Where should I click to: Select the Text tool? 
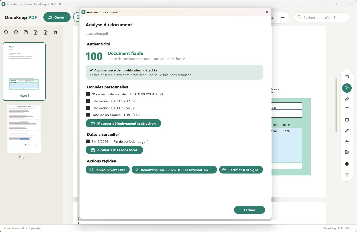(347, 110)
